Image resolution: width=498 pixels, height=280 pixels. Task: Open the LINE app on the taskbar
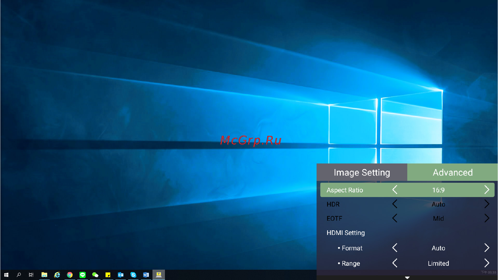[x=83, y=275]
